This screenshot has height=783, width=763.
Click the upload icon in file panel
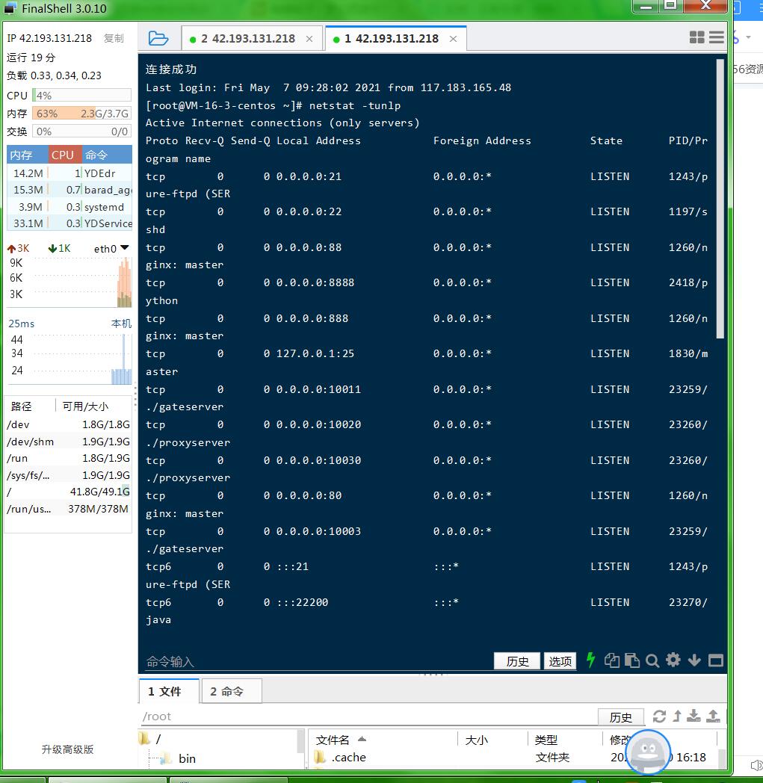click(x=713, y=716)
